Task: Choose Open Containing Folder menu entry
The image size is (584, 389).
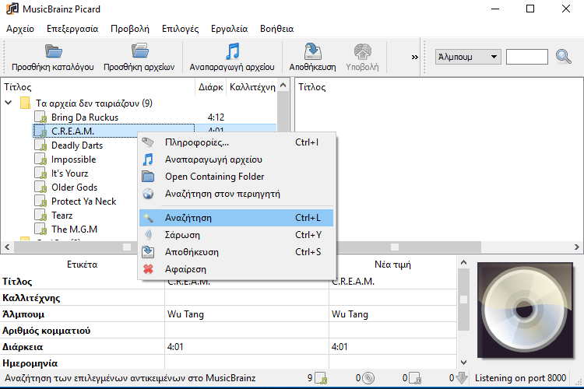Action: pos(236,177)
